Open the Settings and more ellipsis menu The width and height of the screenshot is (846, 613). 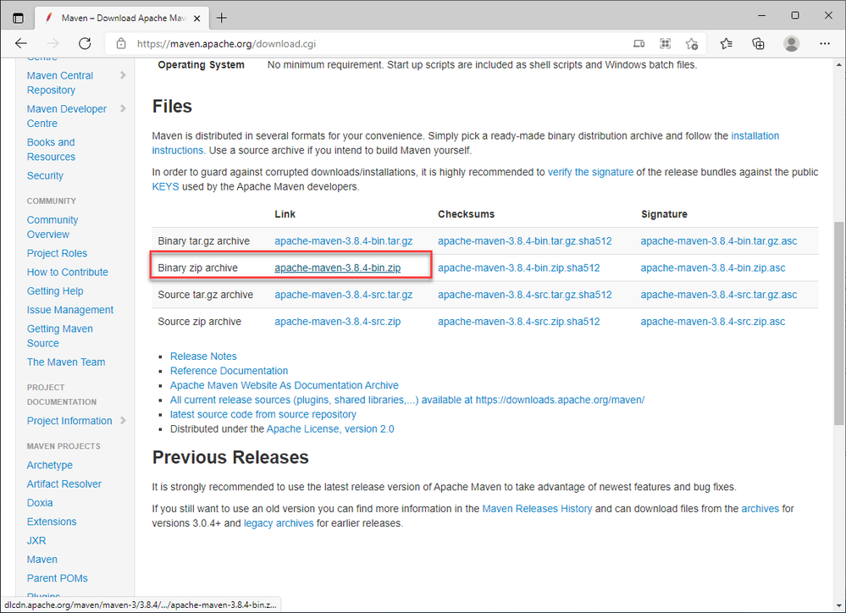825,44
